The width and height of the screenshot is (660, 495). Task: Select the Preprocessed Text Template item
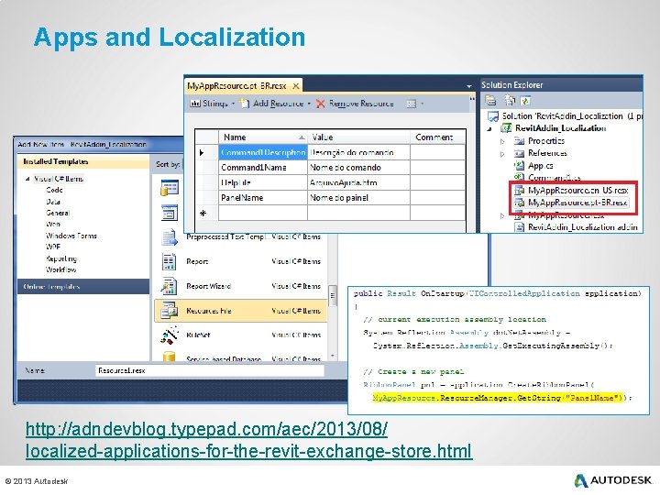tap(241, 237)
